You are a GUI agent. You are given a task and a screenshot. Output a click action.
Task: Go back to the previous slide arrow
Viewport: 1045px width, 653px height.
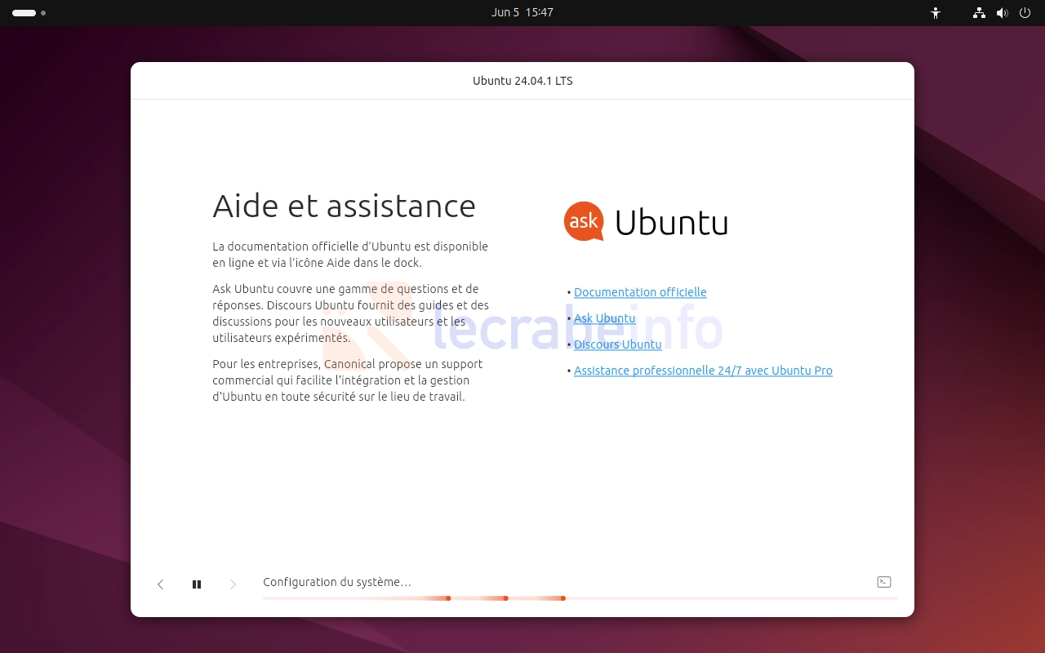[x=160, y=584]
